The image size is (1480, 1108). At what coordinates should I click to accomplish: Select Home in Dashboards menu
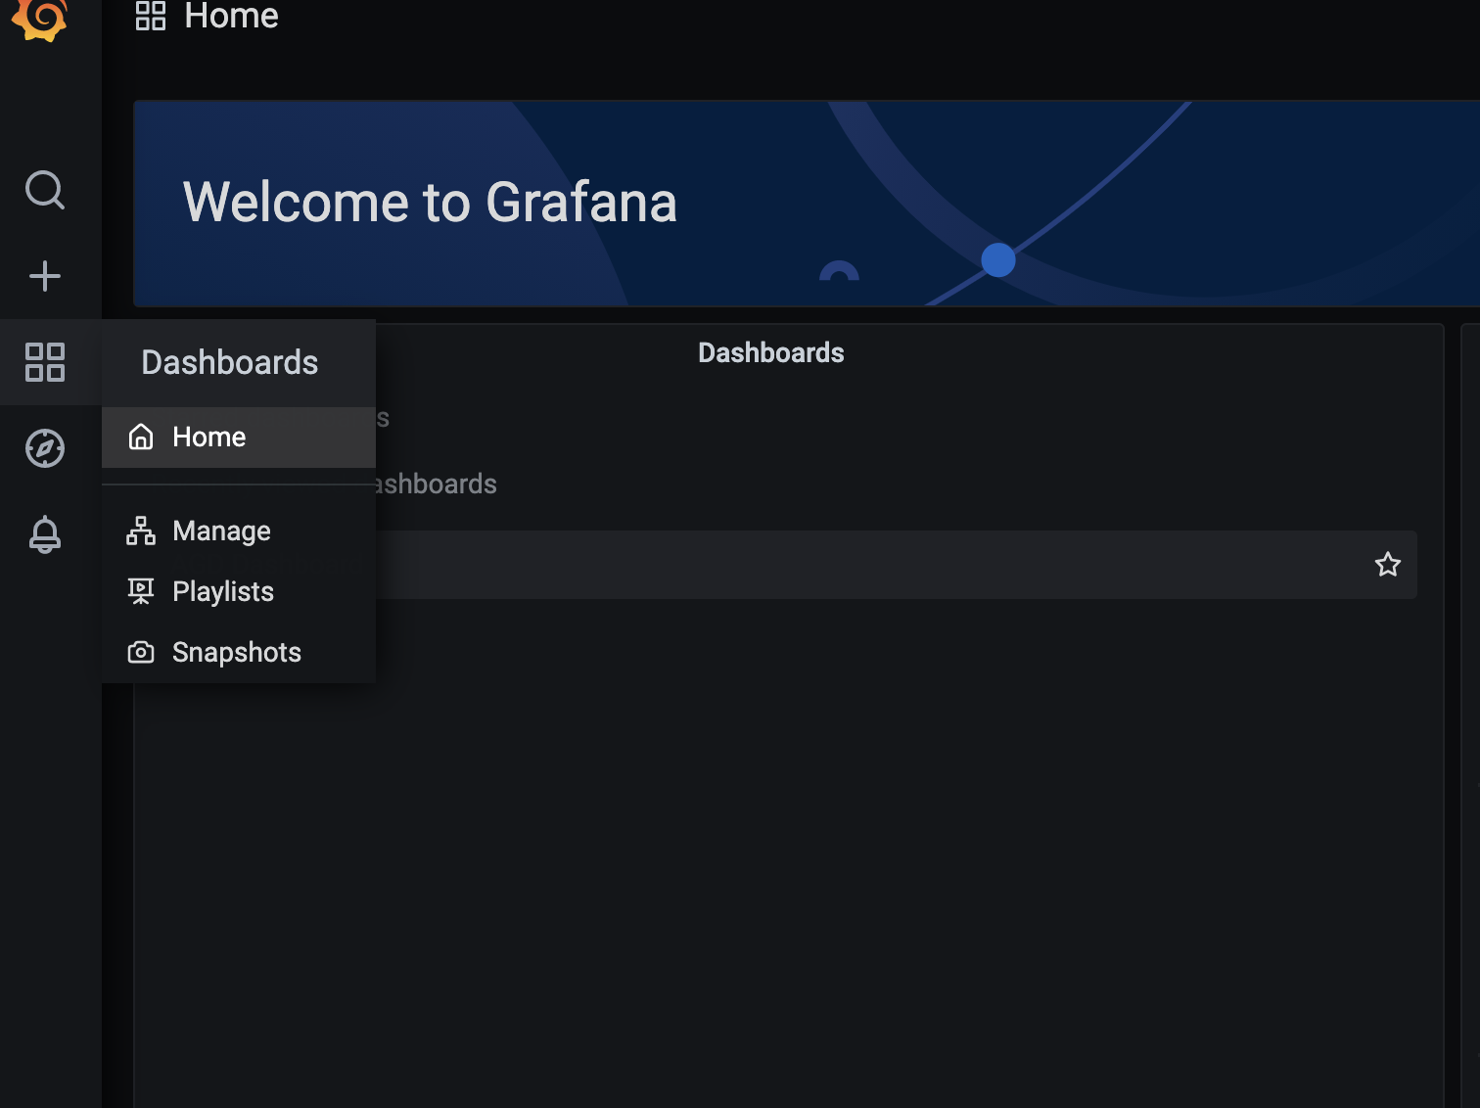(x=239, y=437)
